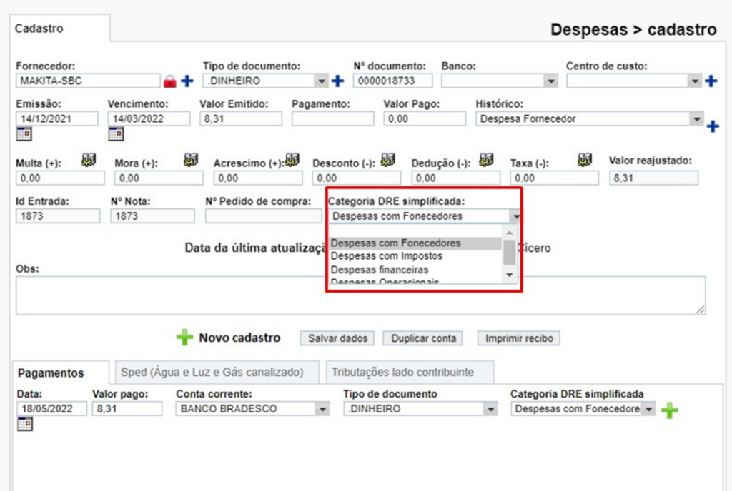Click Duplicar conta button
The image size is (732, 491).
pyautogui.click(x=423, y=338)
